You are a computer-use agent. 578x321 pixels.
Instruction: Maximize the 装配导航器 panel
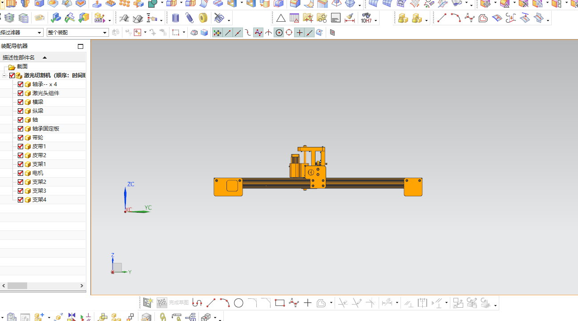point(81,46)
